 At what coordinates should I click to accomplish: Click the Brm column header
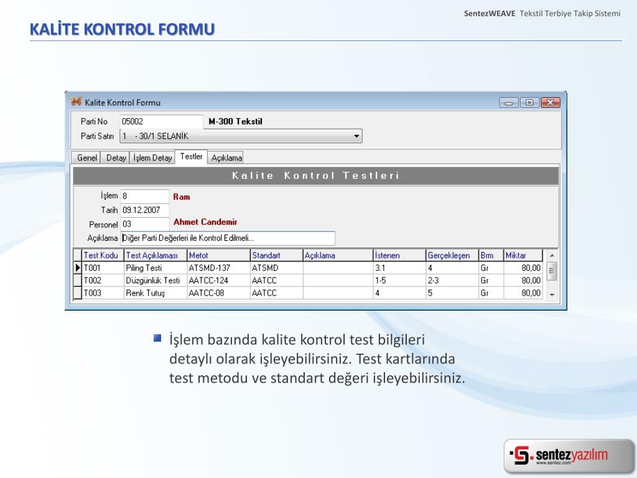[491, 255]
